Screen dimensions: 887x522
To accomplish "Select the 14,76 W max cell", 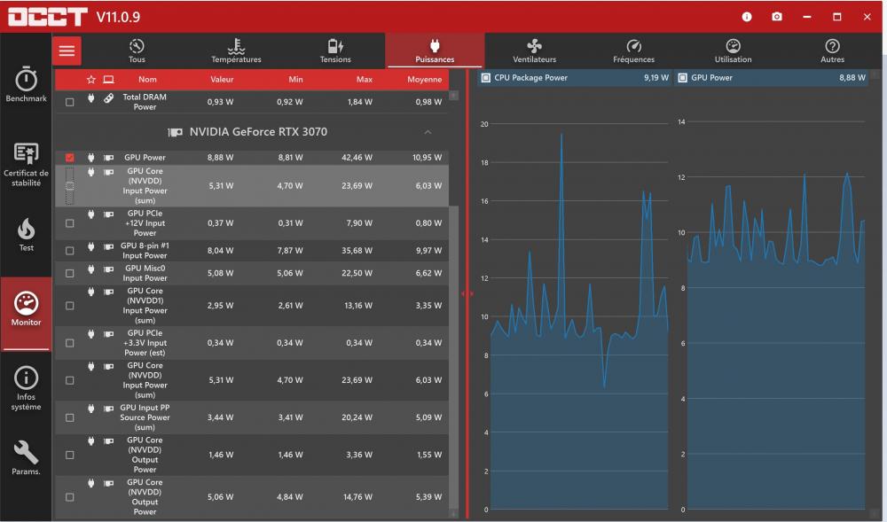I will coord(357,497).
